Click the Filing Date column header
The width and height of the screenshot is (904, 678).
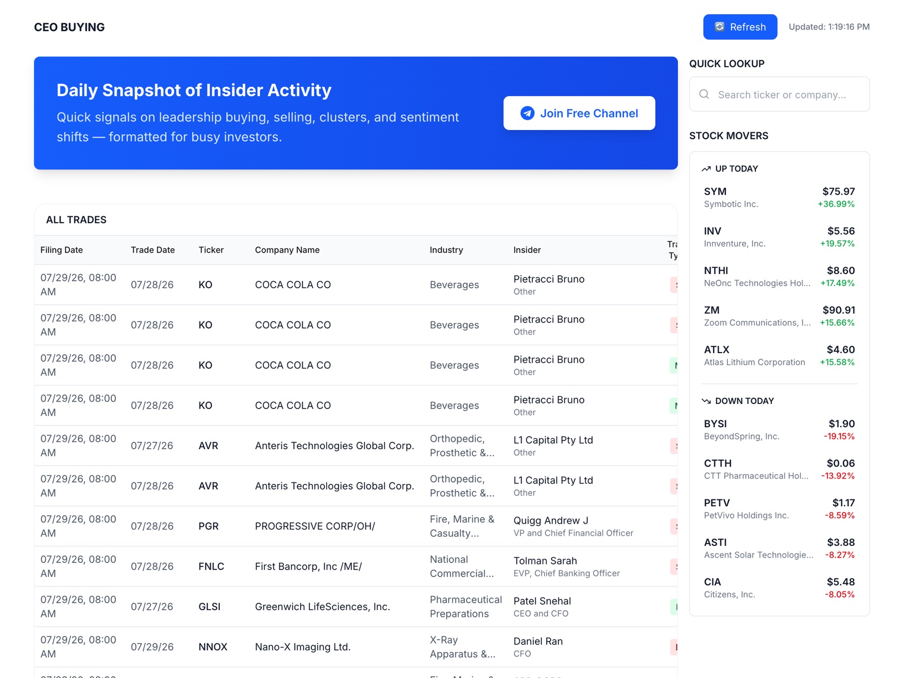[62, 250]
